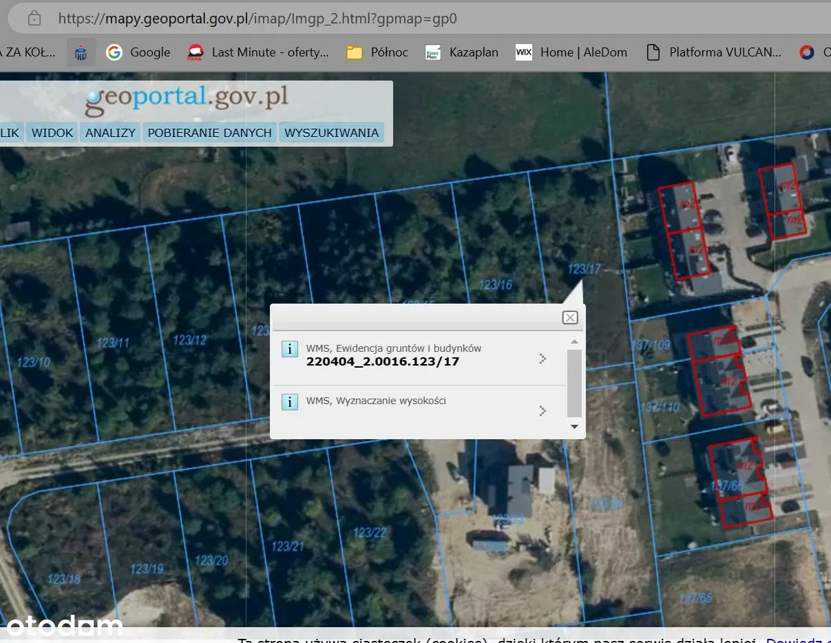Open the PKO bank bookmark icon
Viewport: 831px width, 643px height.
(x=81, y=52)
